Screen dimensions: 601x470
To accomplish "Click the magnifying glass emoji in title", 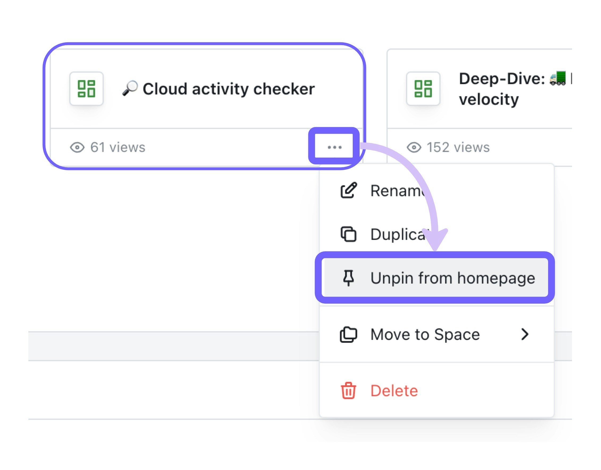I will tap(130, 88).
